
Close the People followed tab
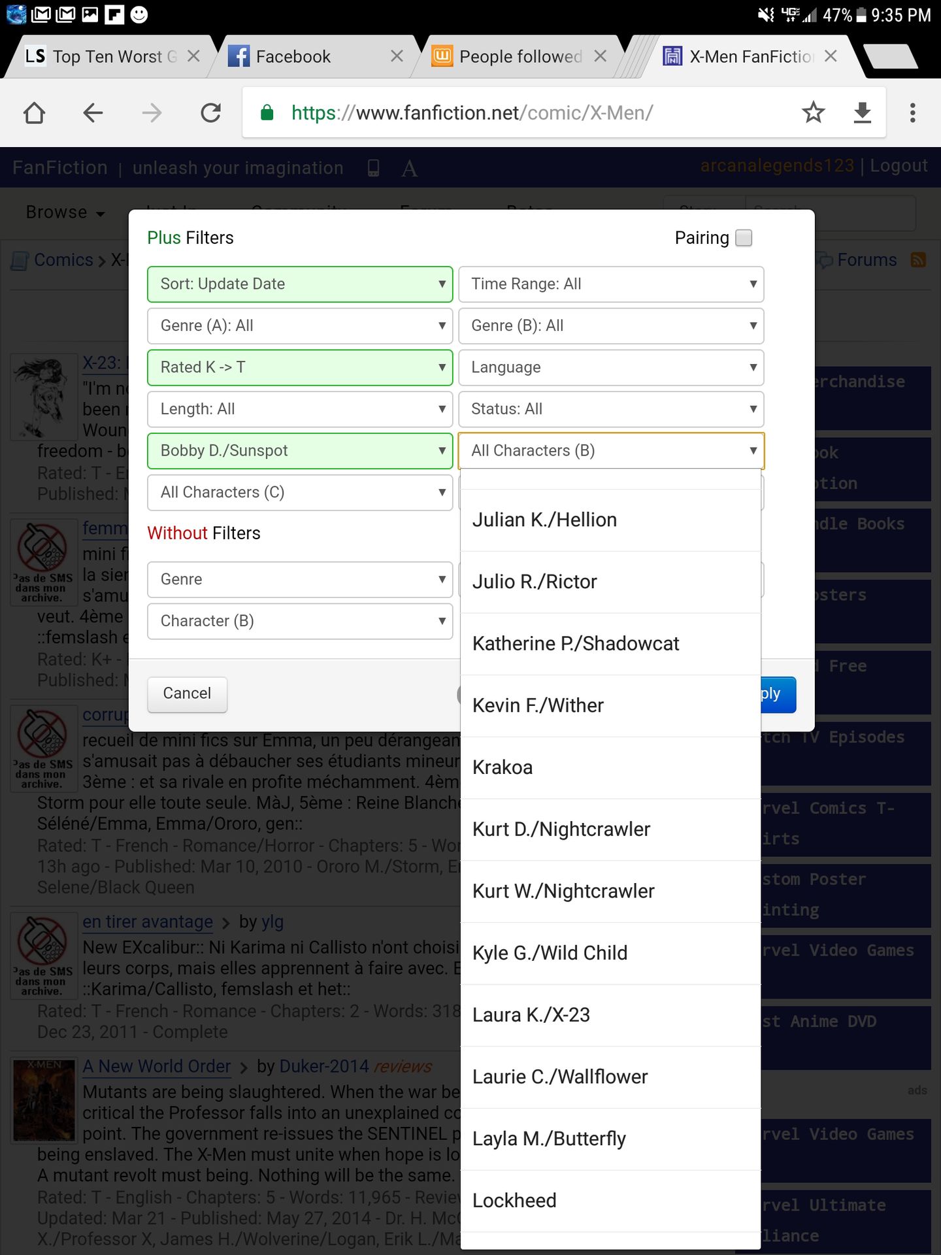coord(600,56)
